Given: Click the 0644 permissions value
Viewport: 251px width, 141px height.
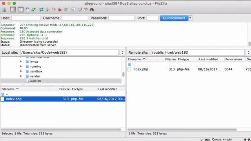Looking at the screenshot, I should point(228,69).
